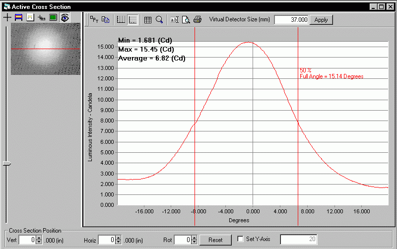Click the yellow-line page icon
Image resolution: width=397 pixels, height=249 pixels.
30,17
